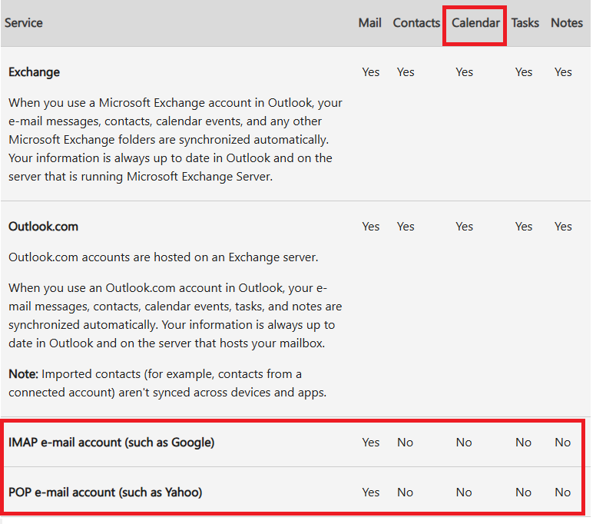Select Outlook.com Contacts Yes cell

tap(406, 226)
